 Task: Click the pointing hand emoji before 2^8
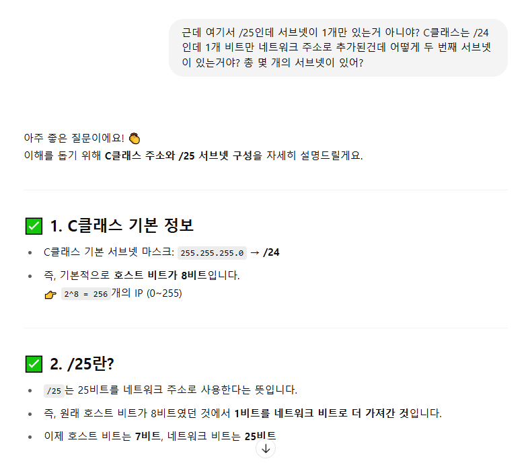coord(50,295)
